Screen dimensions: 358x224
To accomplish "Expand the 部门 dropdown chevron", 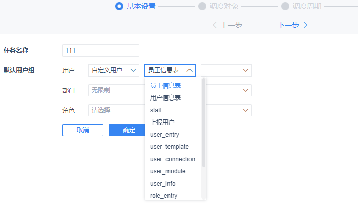I will click(245, 90).
